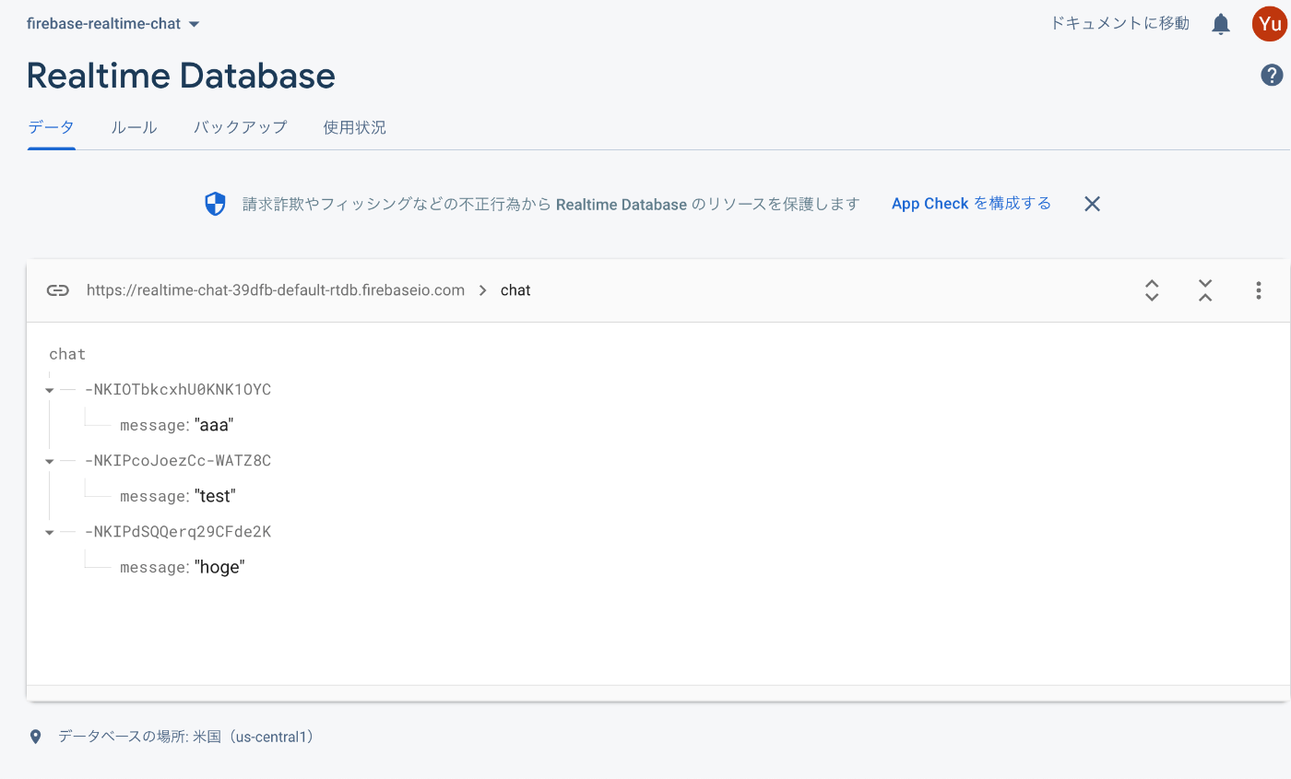Switch to the データ tab
1291x779 pixels.
tap(51, 127)
